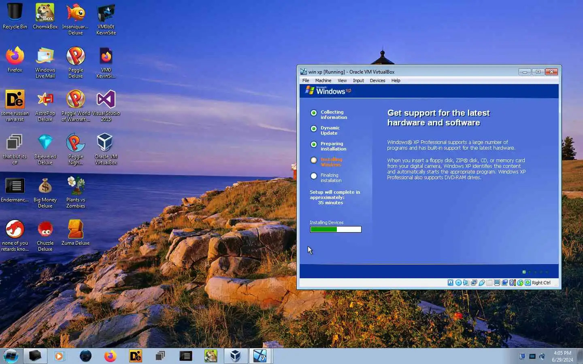Select the Plants vs Zombies desktop icon
The width and height of the screenshot is (583, 364).
(x=76, y=192)
